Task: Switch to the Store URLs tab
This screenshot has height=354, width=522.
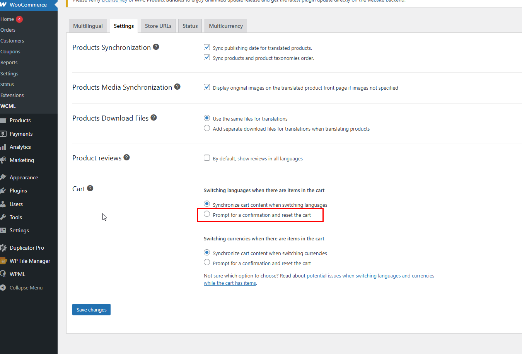Action: (x=158, y=26)
